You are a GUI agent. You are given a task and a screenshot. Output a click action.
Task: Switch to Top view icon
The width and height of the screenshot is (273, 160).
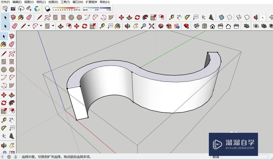[x=204, y=26]
